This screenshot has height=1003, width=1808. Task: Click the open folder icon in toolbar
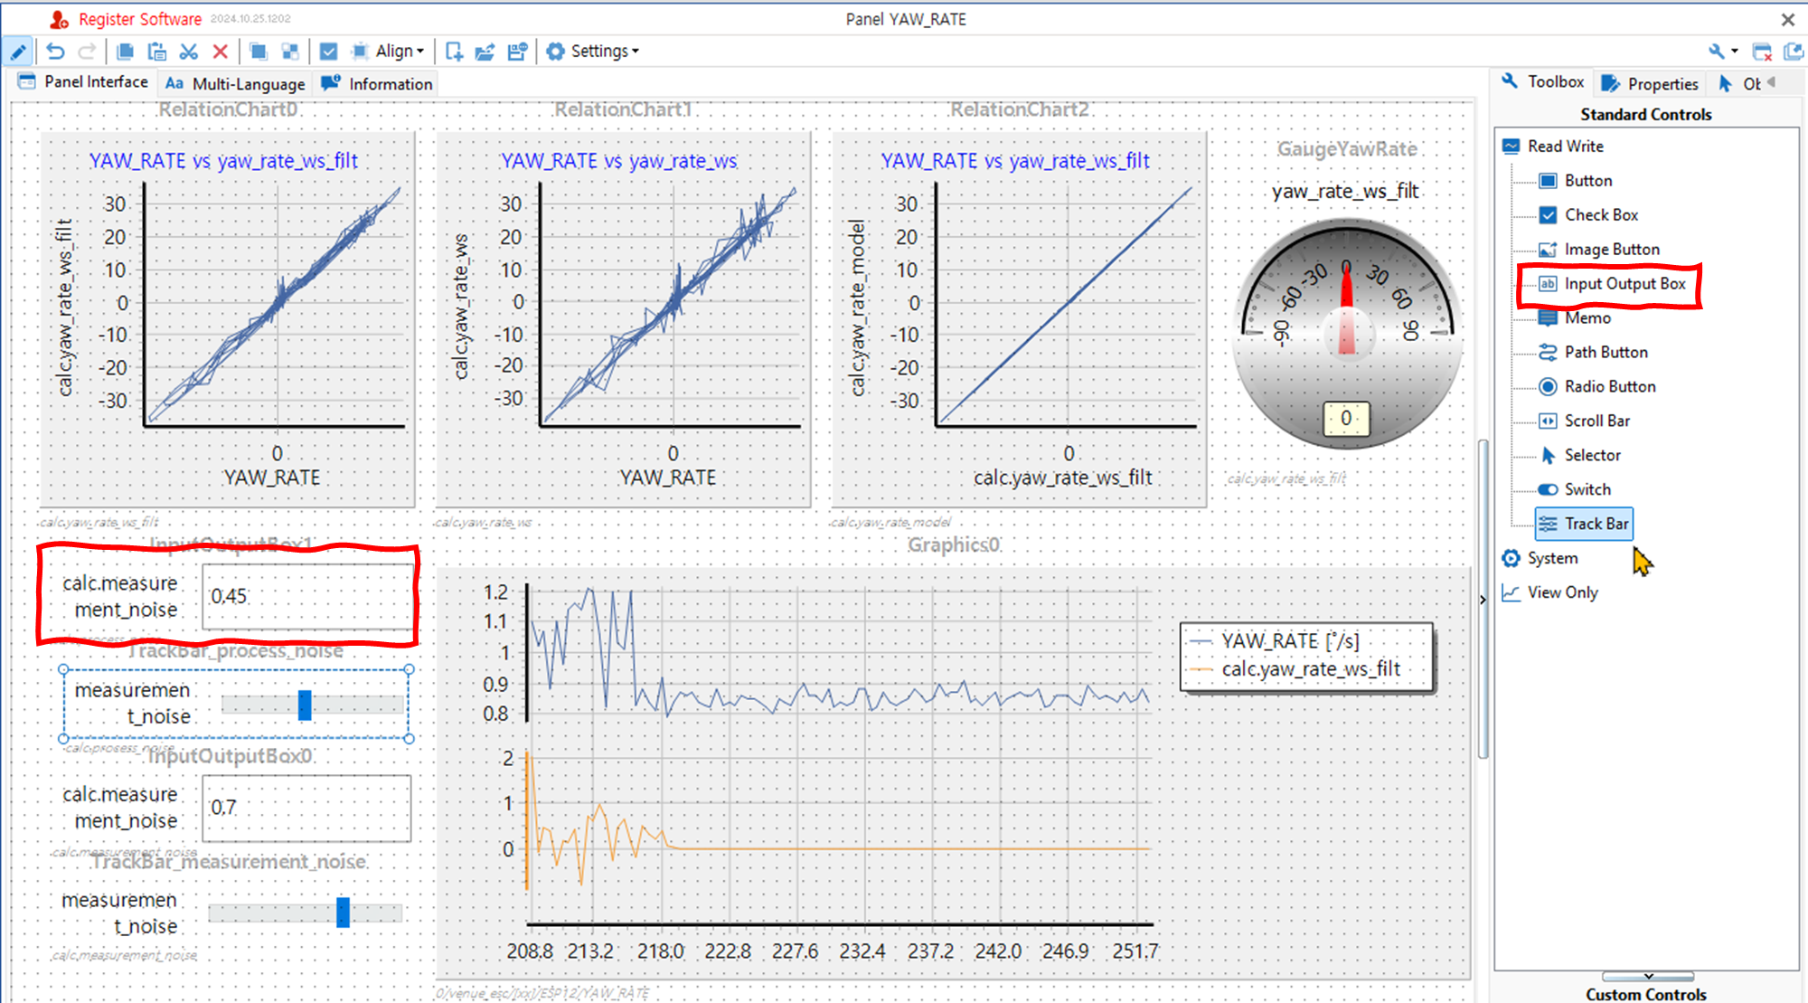pos(485,52)
